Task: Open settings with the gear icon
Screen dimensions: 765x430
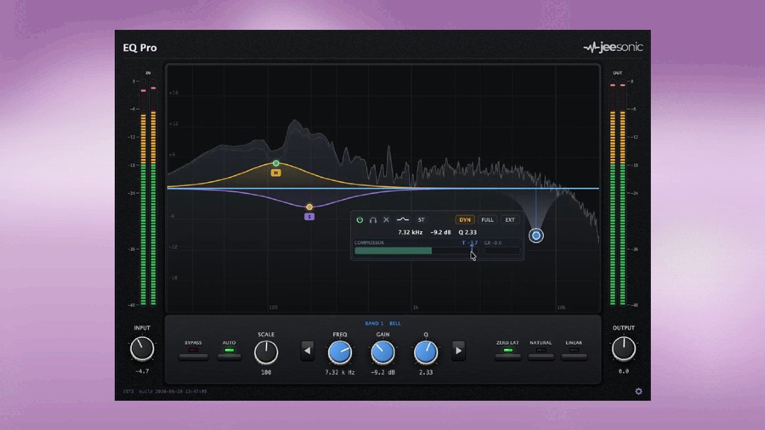Action: point(638,392)
